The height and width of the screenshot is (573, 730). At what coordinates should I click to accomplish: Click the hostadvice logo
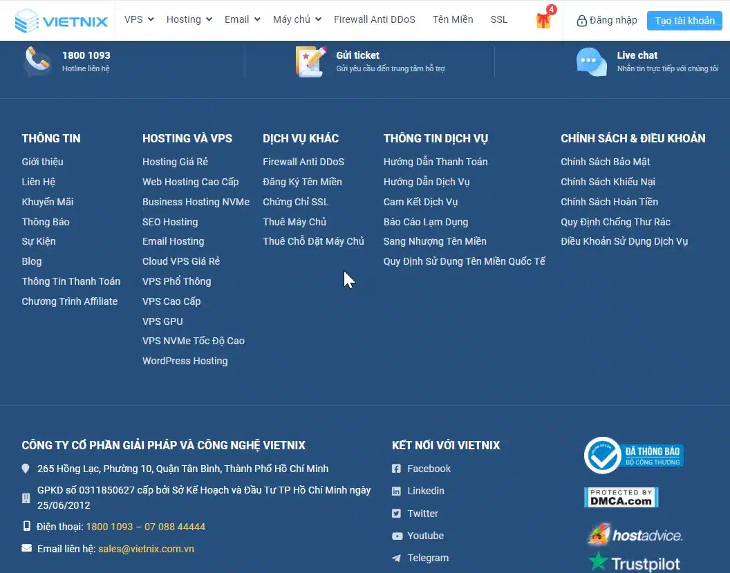[x=635, y=534]
